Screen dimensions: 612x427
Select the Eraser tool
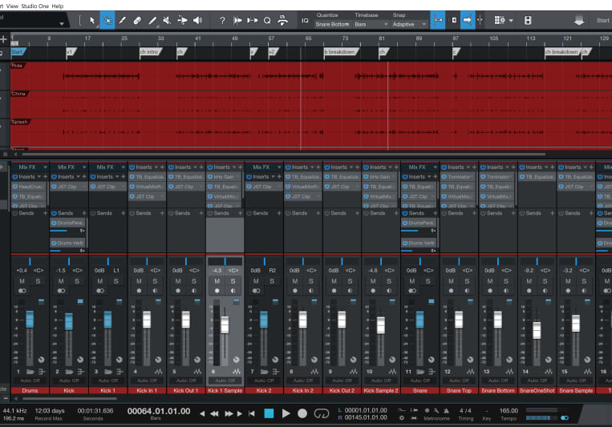[137, 20]
